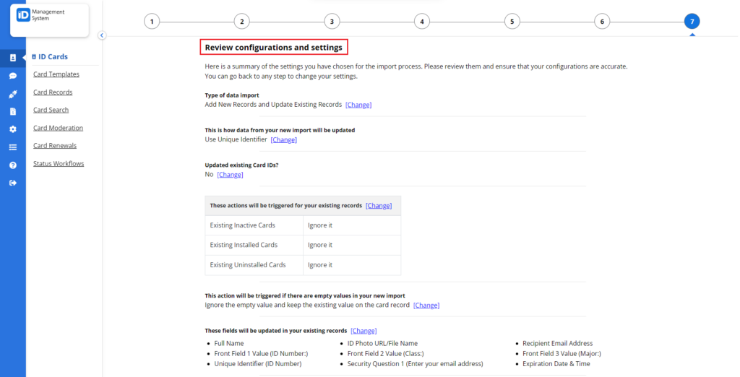Open the help question mark icon

13,165
